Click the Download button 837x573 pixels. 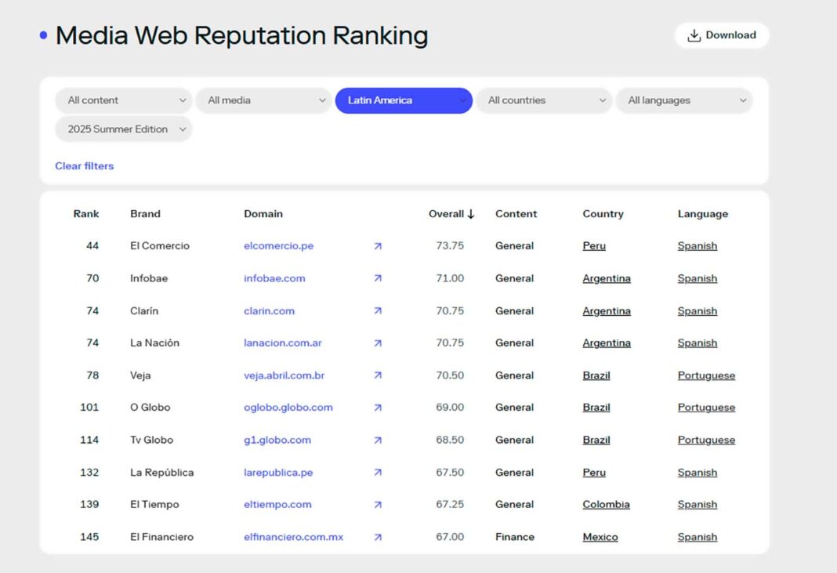[x=722, y=35]
